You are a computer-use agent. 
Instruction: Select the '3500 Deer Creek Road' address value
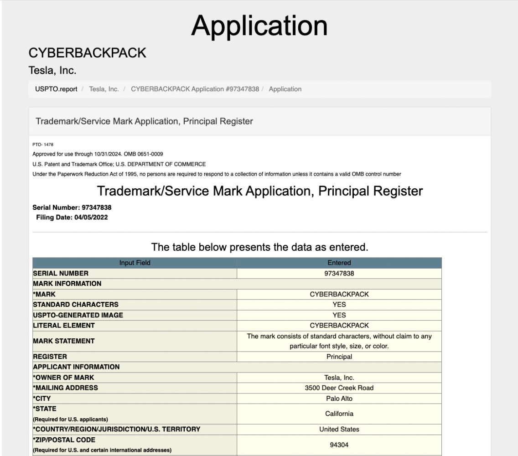[x=339, y=388]
